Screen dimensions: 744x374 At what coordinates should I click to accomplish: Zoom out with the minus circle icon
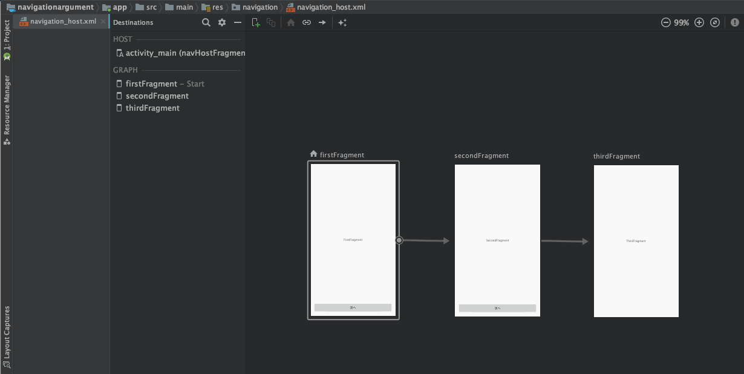point(665,22)
